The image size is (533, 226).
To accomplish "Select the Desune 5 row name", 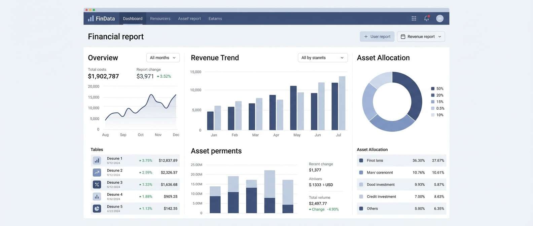I will pyautogui.click(x=115, y=206).
